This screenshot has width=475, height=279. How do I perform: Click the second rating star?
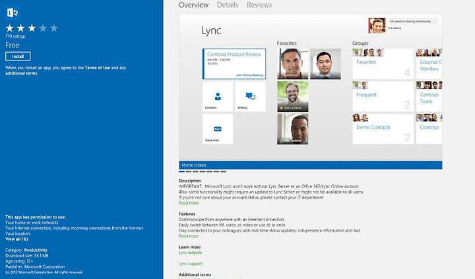point(20,28)
